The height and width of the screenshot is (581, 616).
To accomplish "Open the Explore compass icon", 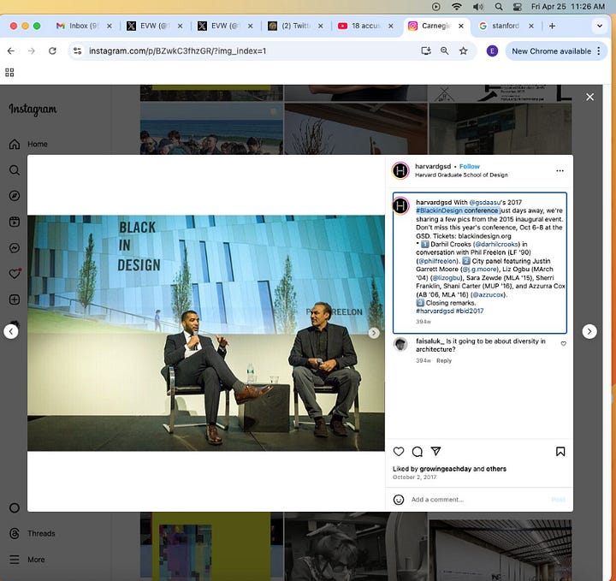I will (15, 196).
